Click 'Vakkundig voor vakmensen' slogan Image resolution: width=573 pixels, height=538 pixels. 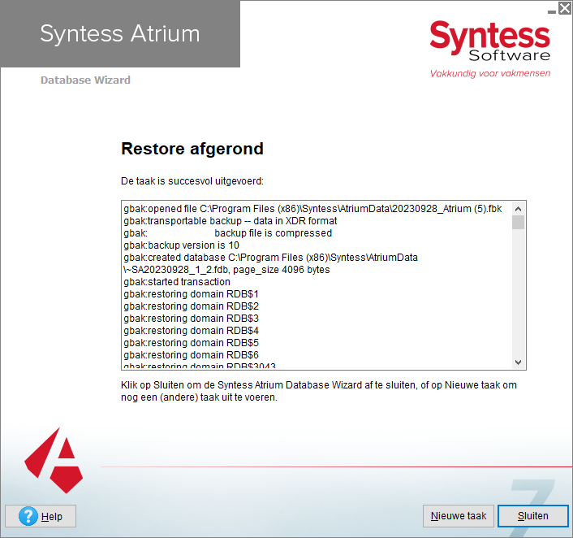(x=490, y=73)
